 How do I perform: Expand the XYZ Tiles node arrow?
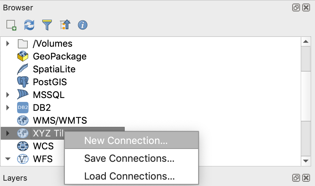pos(8,133)
